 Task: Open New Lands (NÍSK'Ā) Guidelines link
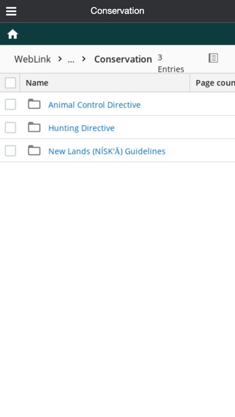point(107,151)
